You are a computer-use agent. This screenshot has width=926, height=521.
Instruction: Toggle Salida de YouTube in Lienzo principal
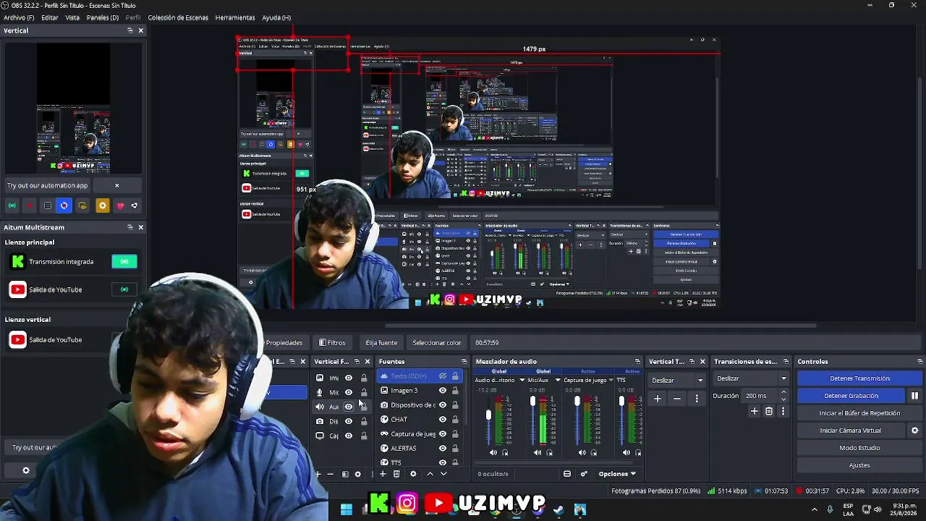point(124,289)
